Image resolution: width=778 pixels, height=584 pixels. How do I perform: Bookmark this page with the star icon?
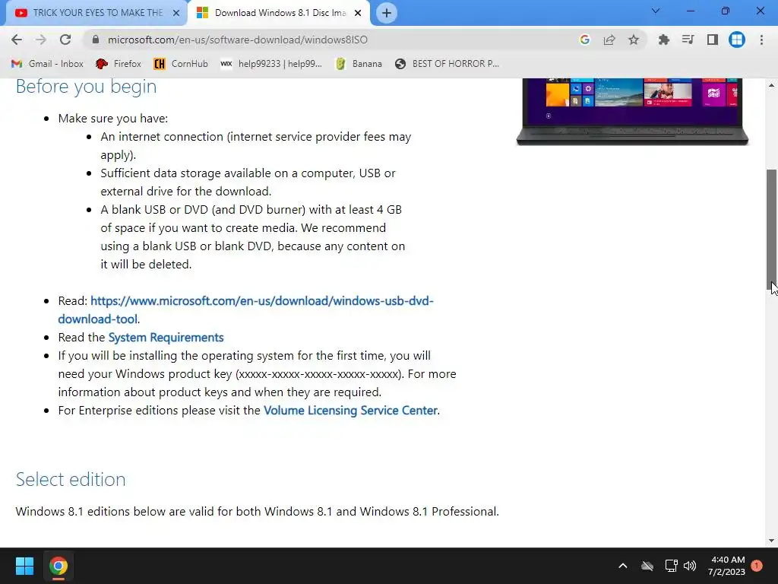click(x=634, y=40)
